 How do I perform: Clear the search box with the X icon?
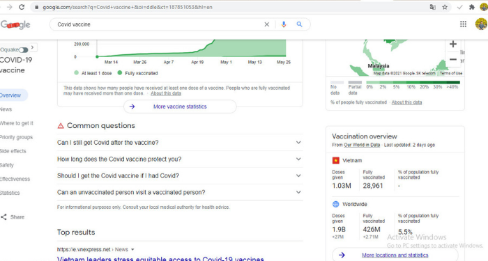pyautogui.click(x=267, y=24)
